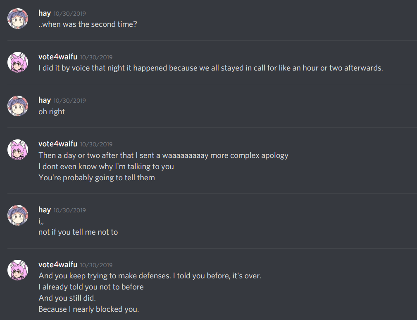Image resolution: width=417 pixels, height=320 pixels.
Task: Click the hay username above "oh right"
Action: [x=45, y=100]
